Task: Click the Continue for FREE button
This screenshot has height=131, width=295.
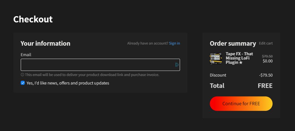Action: click(x=241, y=103)
